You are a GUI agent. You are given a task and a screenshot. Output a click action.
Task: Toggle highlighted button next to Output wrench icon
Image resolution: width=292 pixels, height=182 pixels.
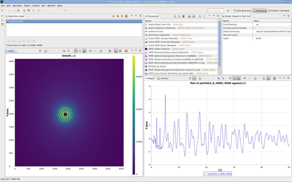[x=194, y=78]
